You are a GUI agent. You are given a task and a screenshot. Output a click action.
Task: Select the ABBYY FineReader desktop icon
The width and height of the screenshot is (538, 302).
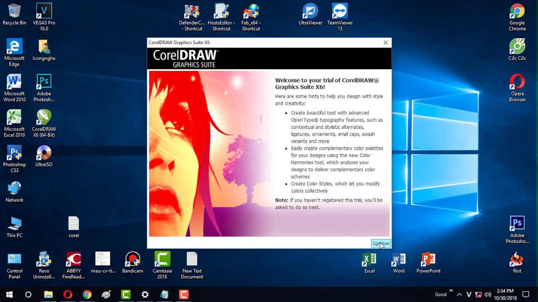(x=74, y=265)
